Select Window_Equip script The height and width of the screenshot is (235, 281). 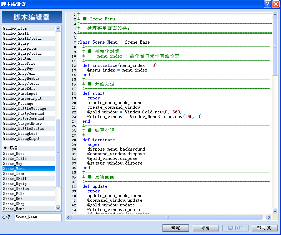29,43
